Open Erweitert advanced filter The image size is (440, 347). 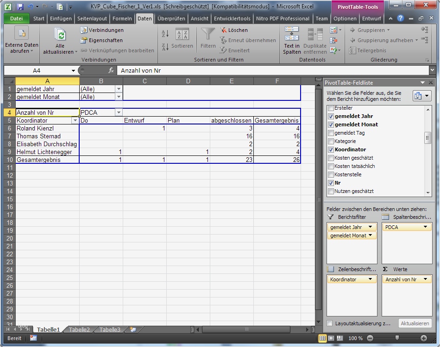coord(235,50)
